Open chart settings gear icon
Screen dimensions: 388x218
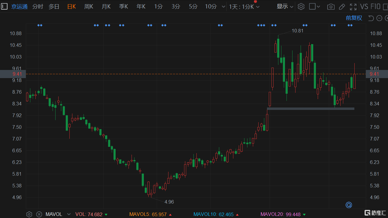coord(301,7)
